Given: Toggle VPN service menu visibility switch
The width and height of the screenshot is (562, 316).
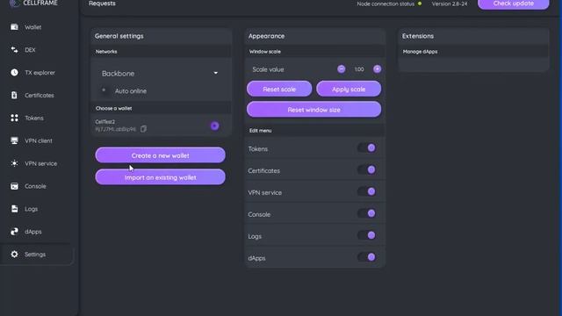Looking at the screenshot, I should coord(366,191).
